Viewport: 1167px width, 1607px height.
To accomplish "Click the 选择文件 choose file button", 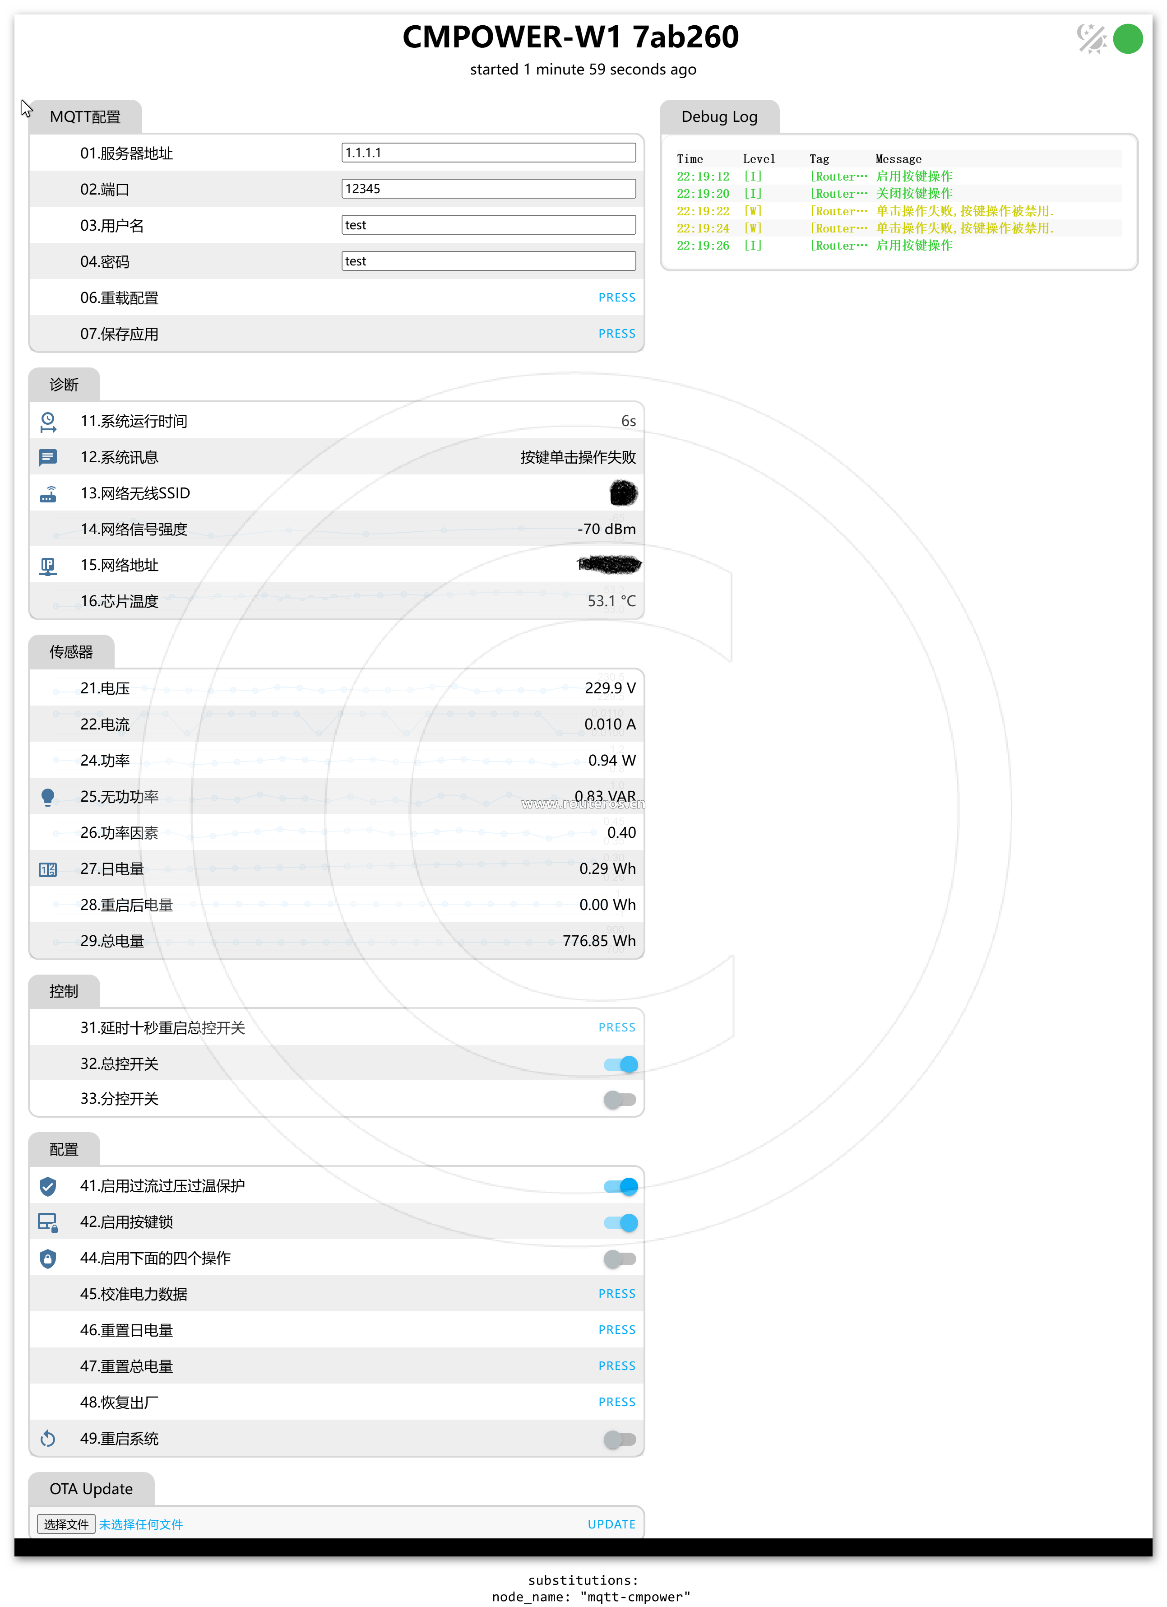I will coord(66,1524).
